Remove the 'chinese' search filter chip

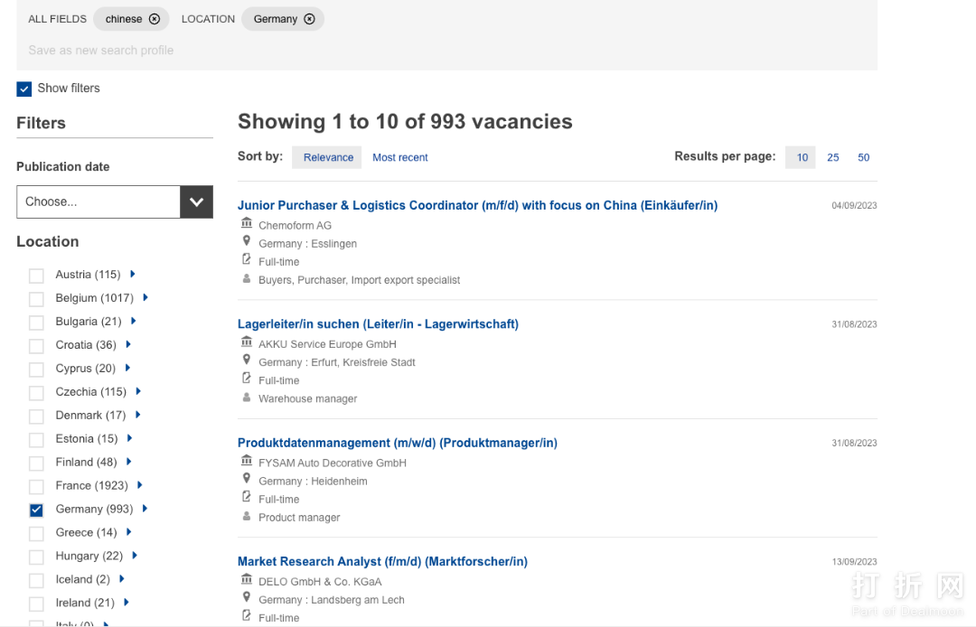(155, 19)
